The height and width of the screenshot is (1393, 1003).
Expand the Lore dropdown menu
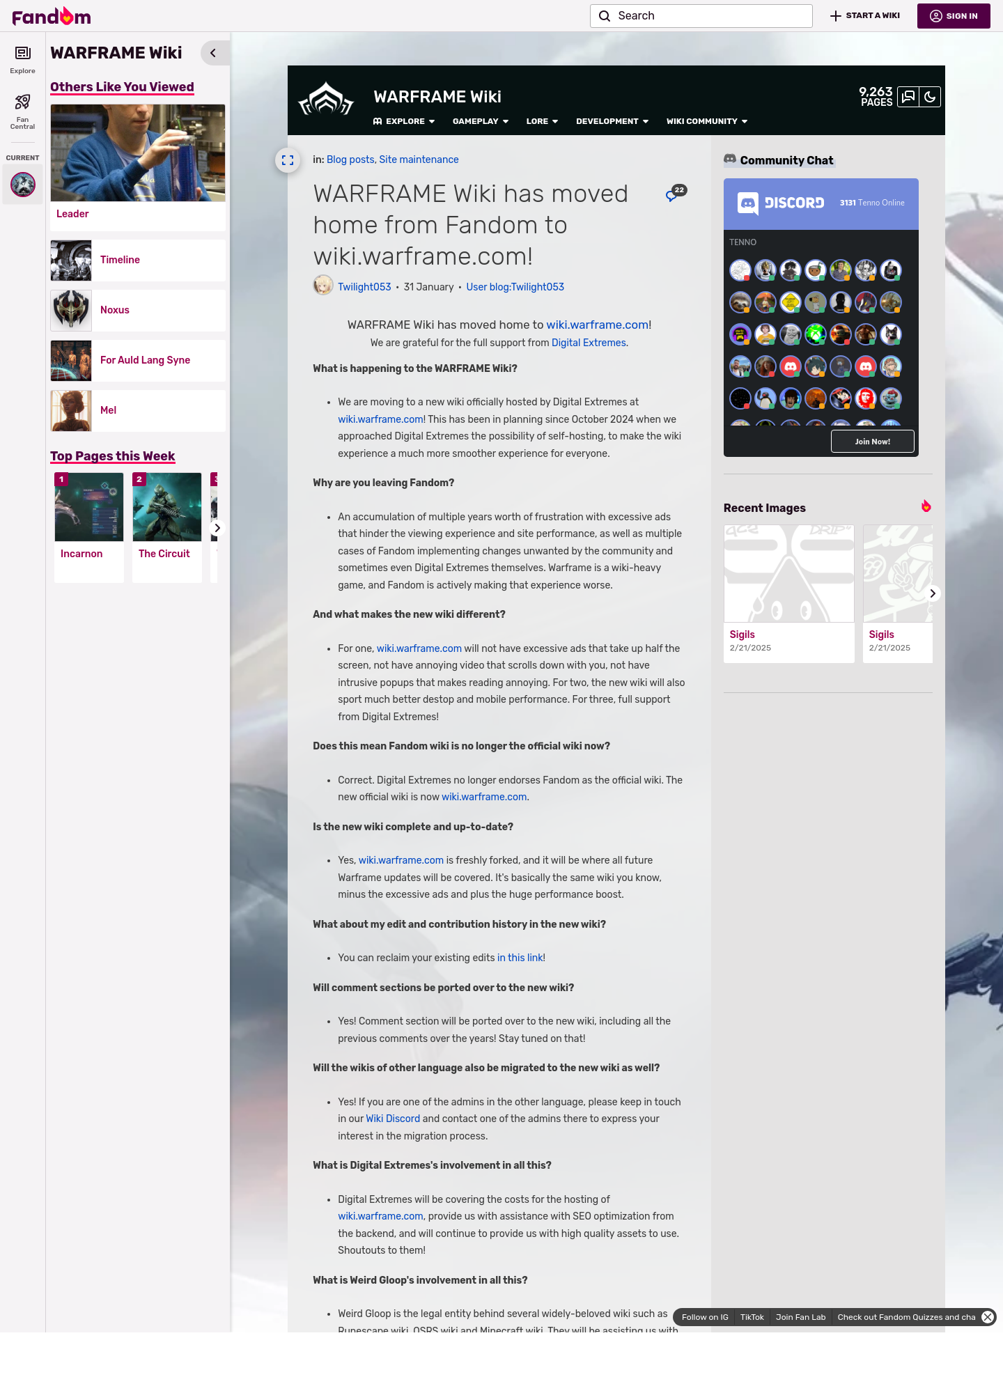coord(542,121)
